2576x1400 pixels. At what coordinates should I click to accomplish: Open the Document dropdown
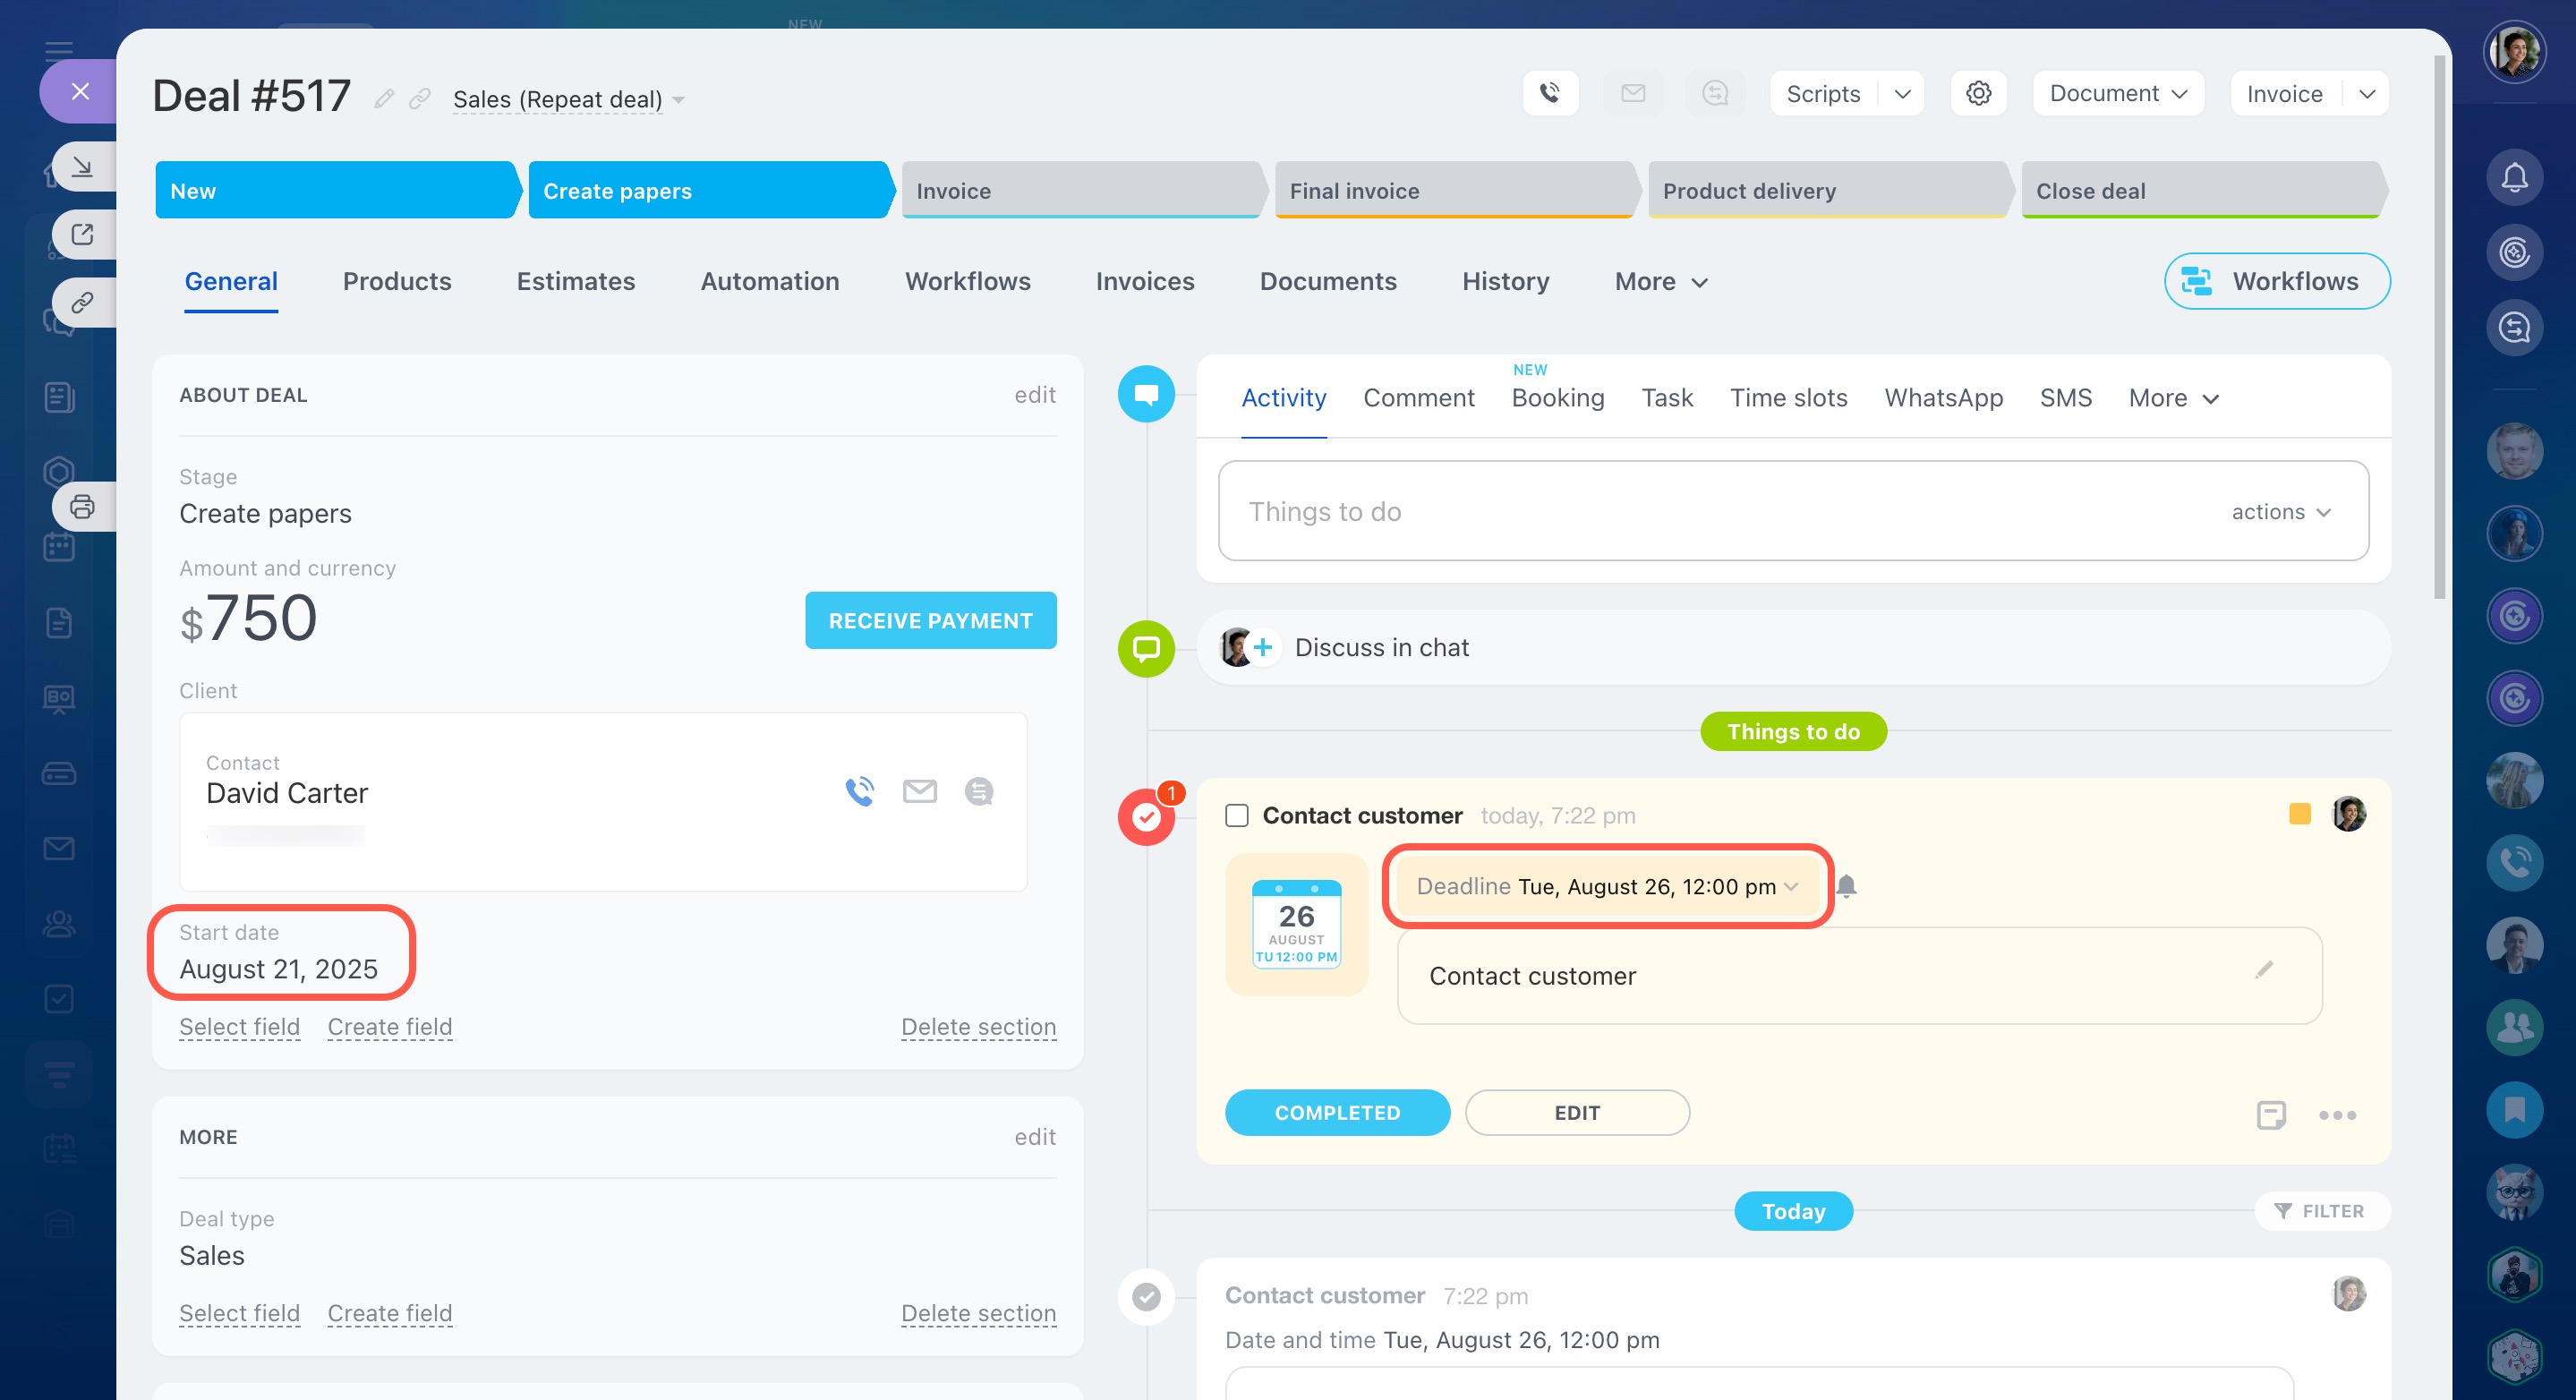pos(2118,93)
